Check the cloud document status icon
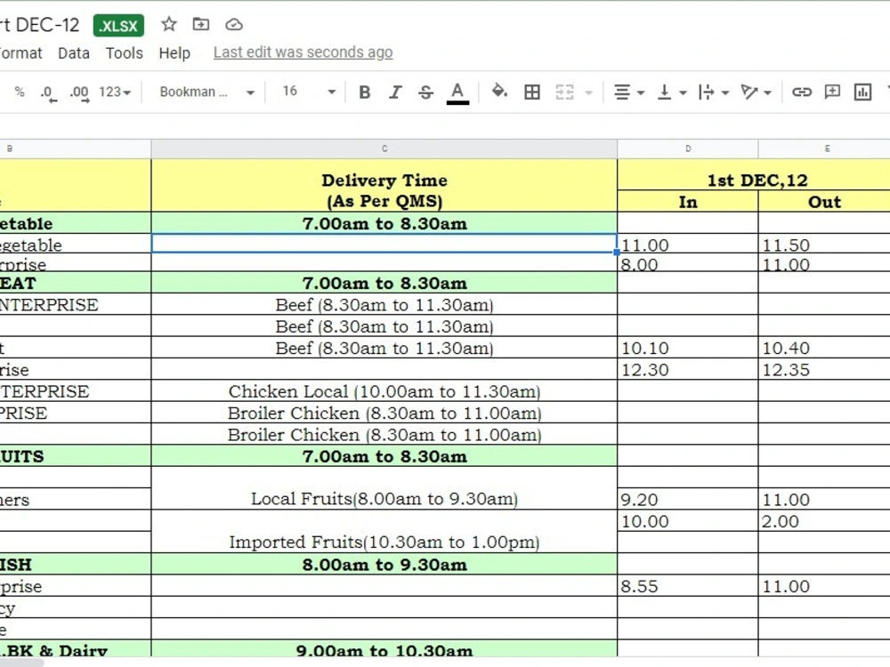 234,24
